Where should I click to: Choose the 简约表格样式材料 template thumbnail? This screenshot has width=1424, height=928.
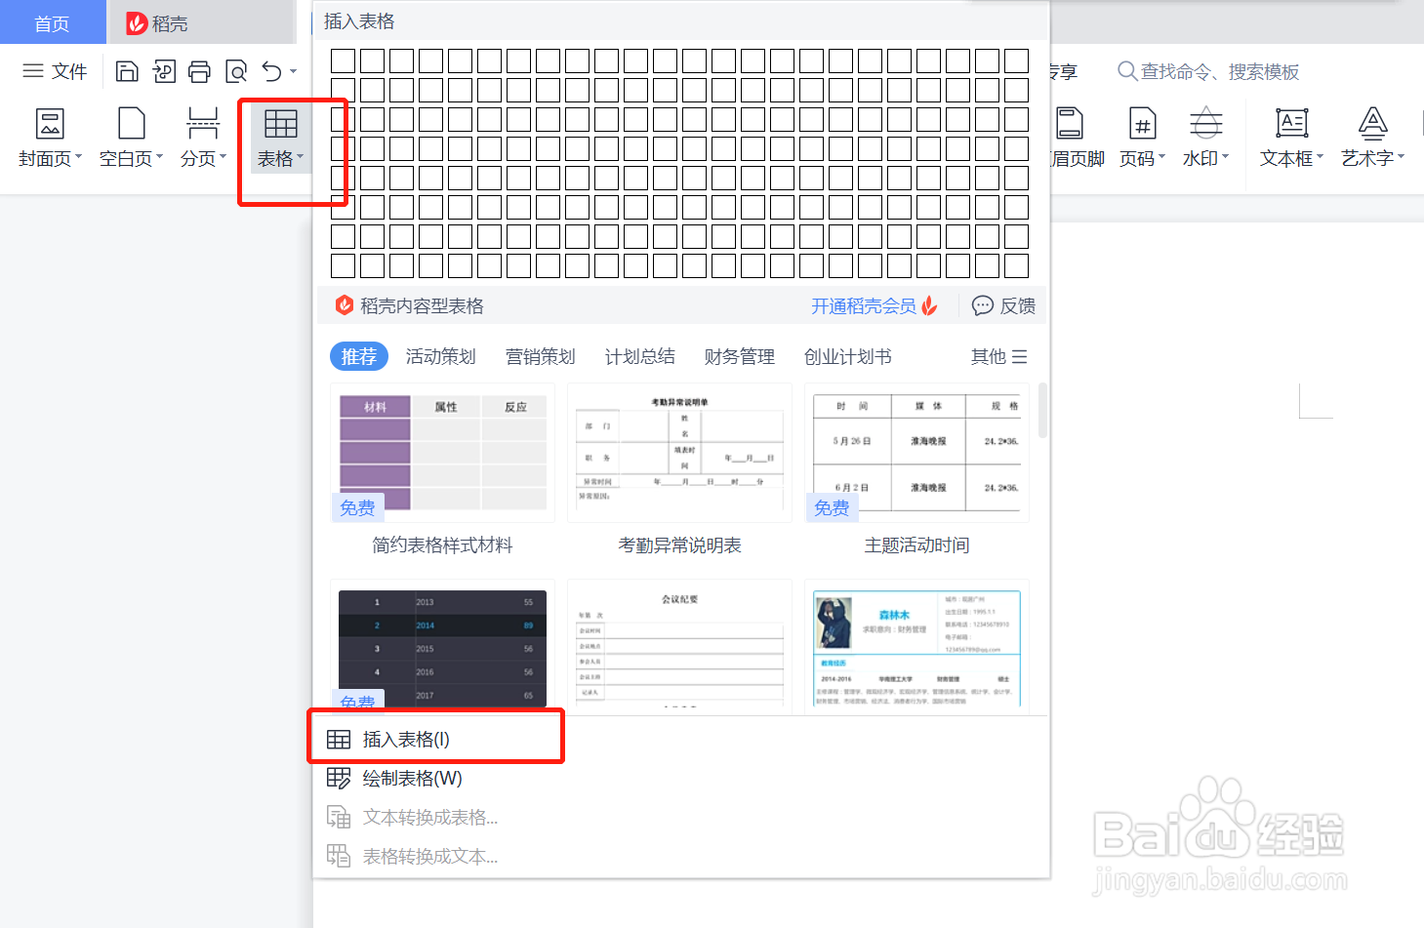click(442, 453)
